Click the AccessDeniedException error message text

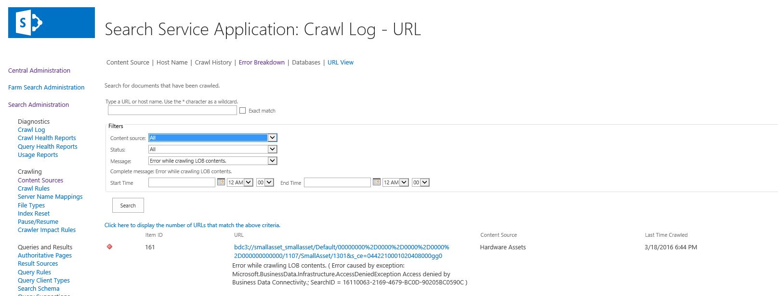(x=350, y=274)
